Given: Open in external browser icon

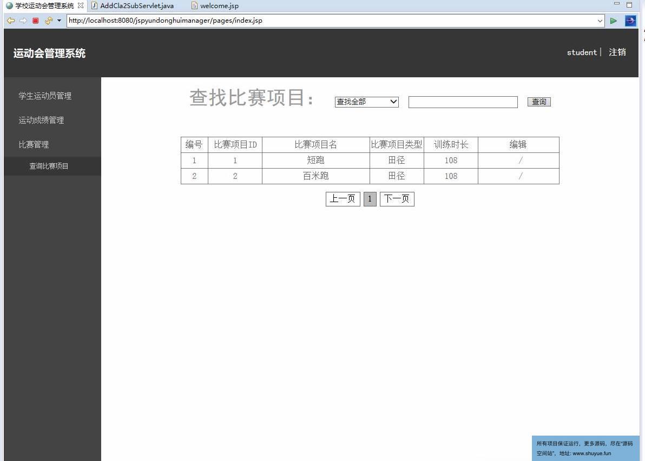Looking at the screenshot, I should tap(630, 21).
